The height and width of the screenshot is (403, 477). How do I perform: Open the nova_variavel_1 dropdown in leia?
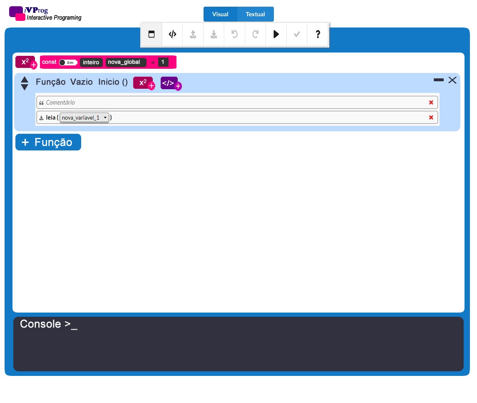click(x=84, y=118)
